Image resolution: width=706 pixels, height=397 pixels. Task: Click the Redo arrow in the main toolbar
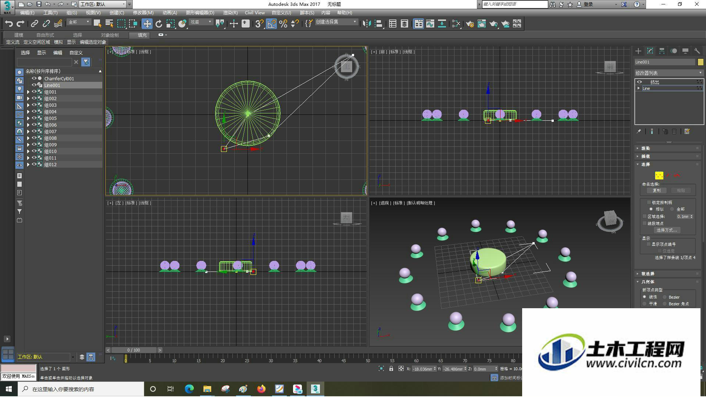(21, 24)
